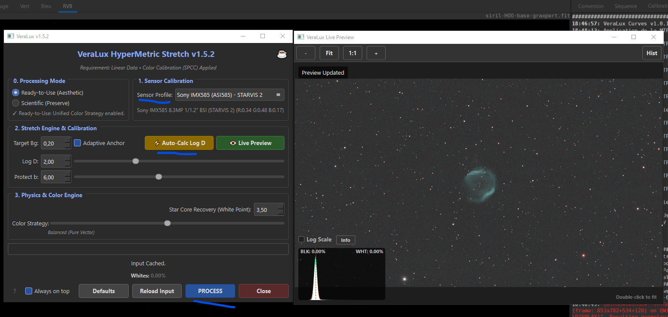The image size is (668, 317).
Task: Decrease the Star Core Recovery stepper value
Action: (281, 213)
